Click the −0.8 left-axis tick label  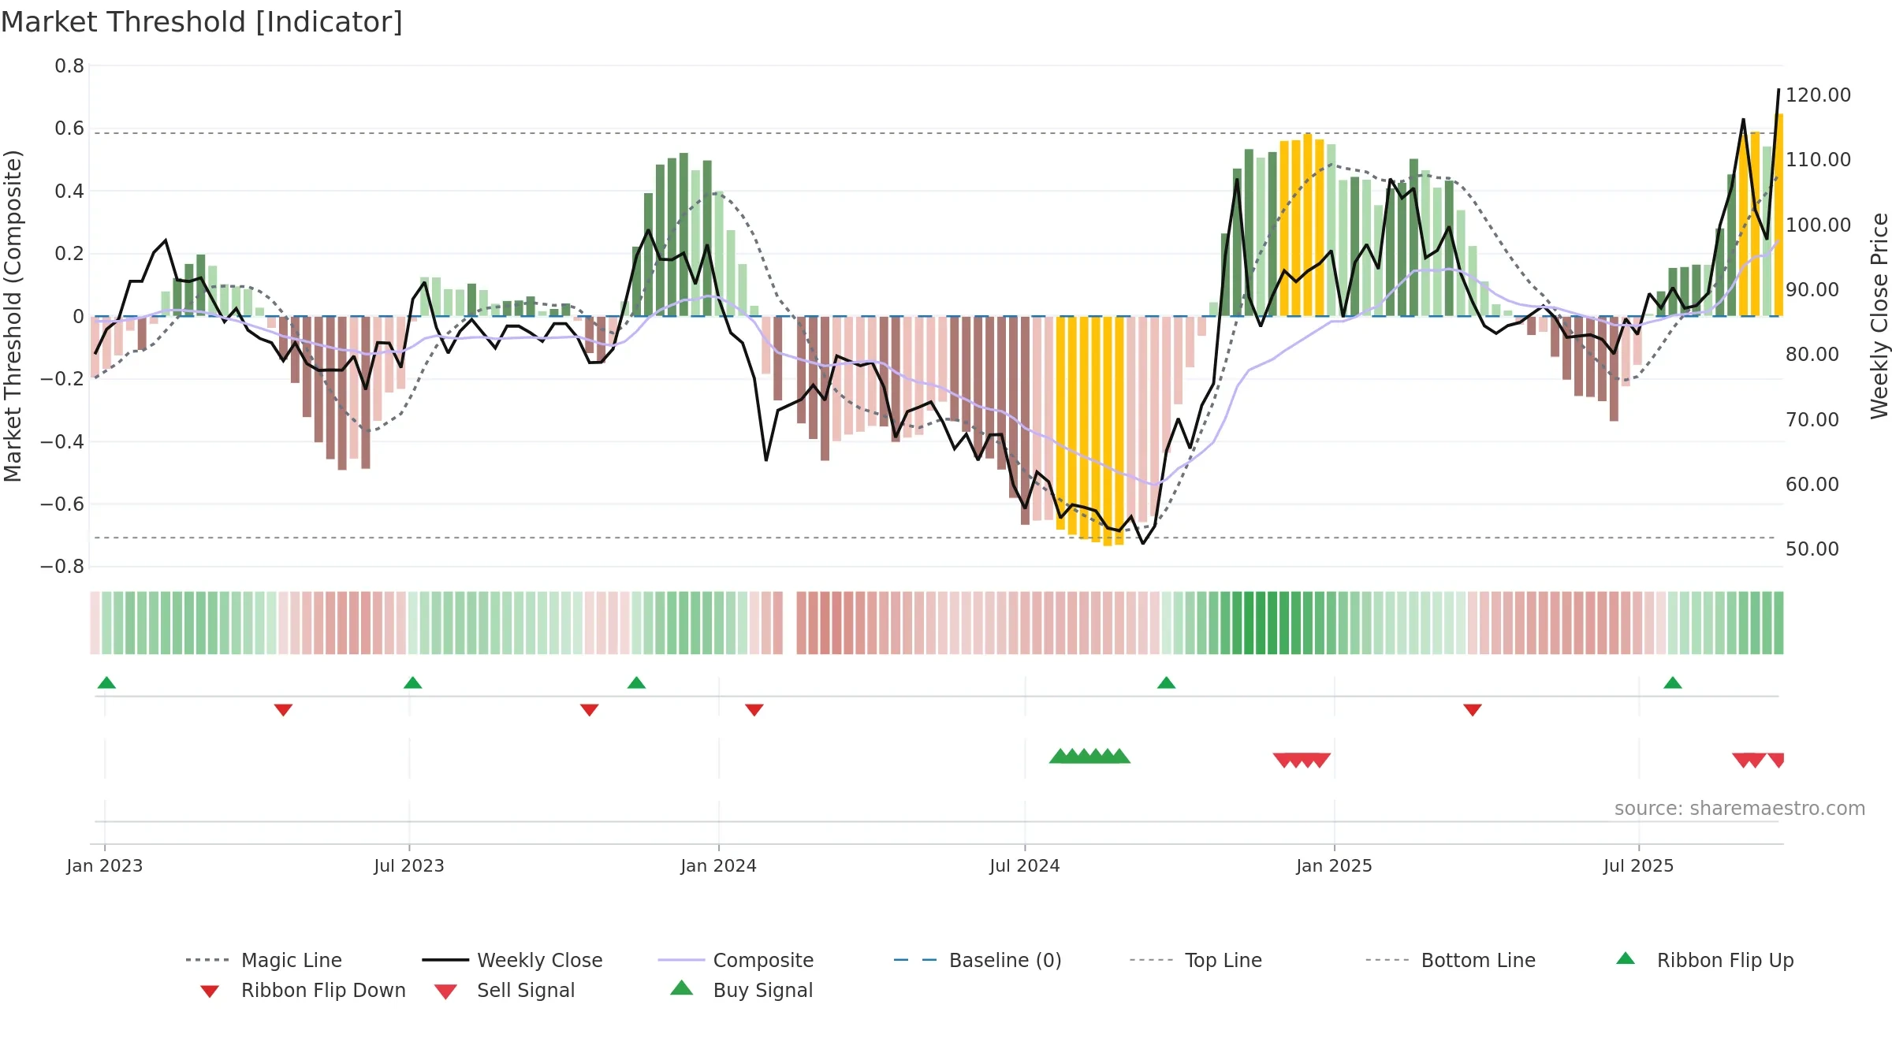[61, 567]
